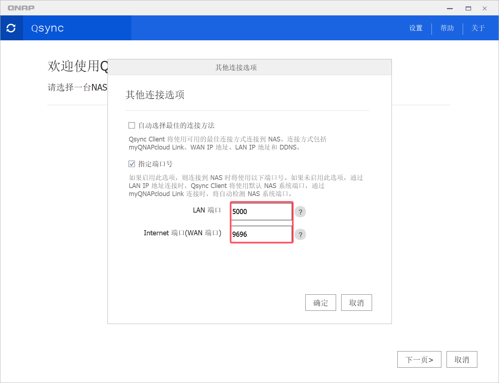Minimize the Qsync window
The width and height of the screenshot is (499, 383).
pyautogui.click(x=450, y=8)
